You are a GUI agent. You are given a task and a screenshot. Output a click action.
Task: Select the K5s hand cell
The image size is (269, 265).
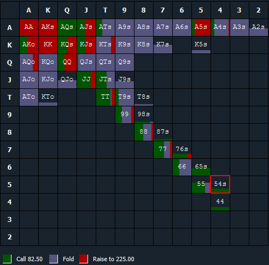pyautogui.click(x=201, y=45)
